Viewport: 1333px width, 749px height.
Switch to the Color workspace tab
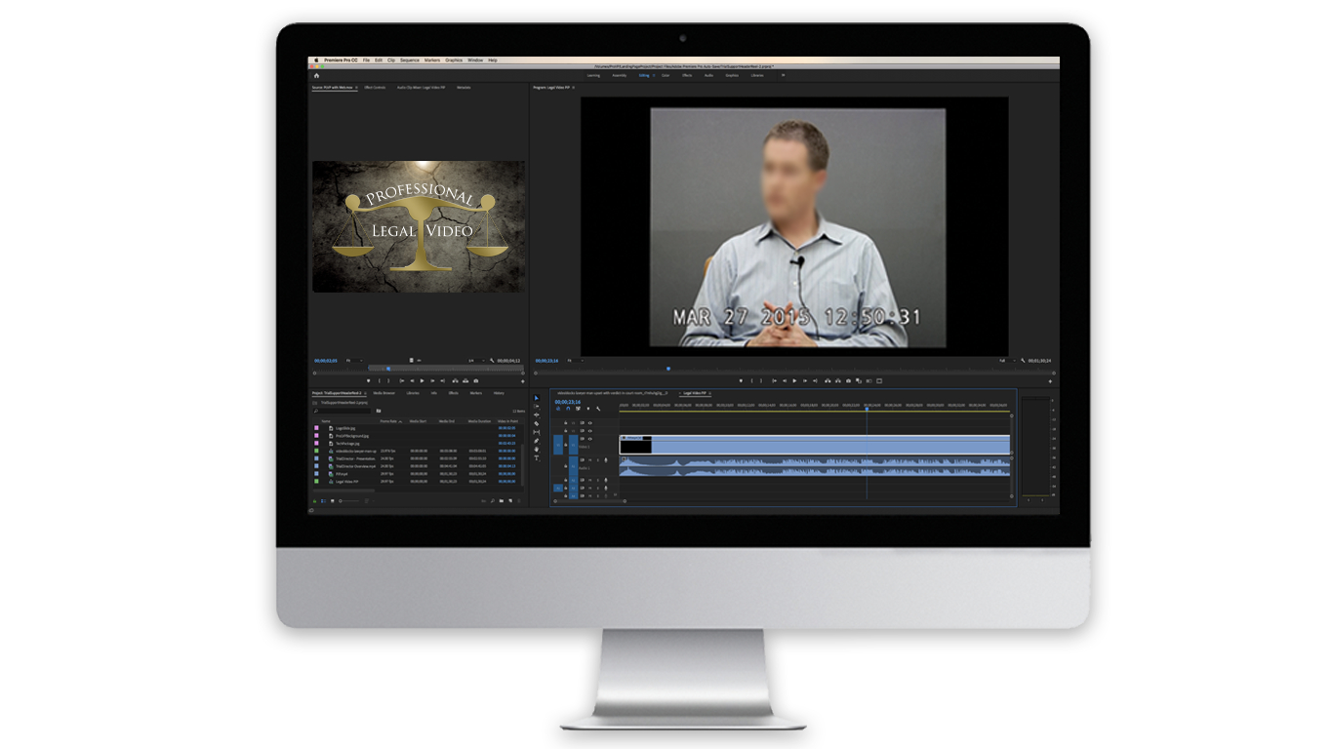[666, 75]
